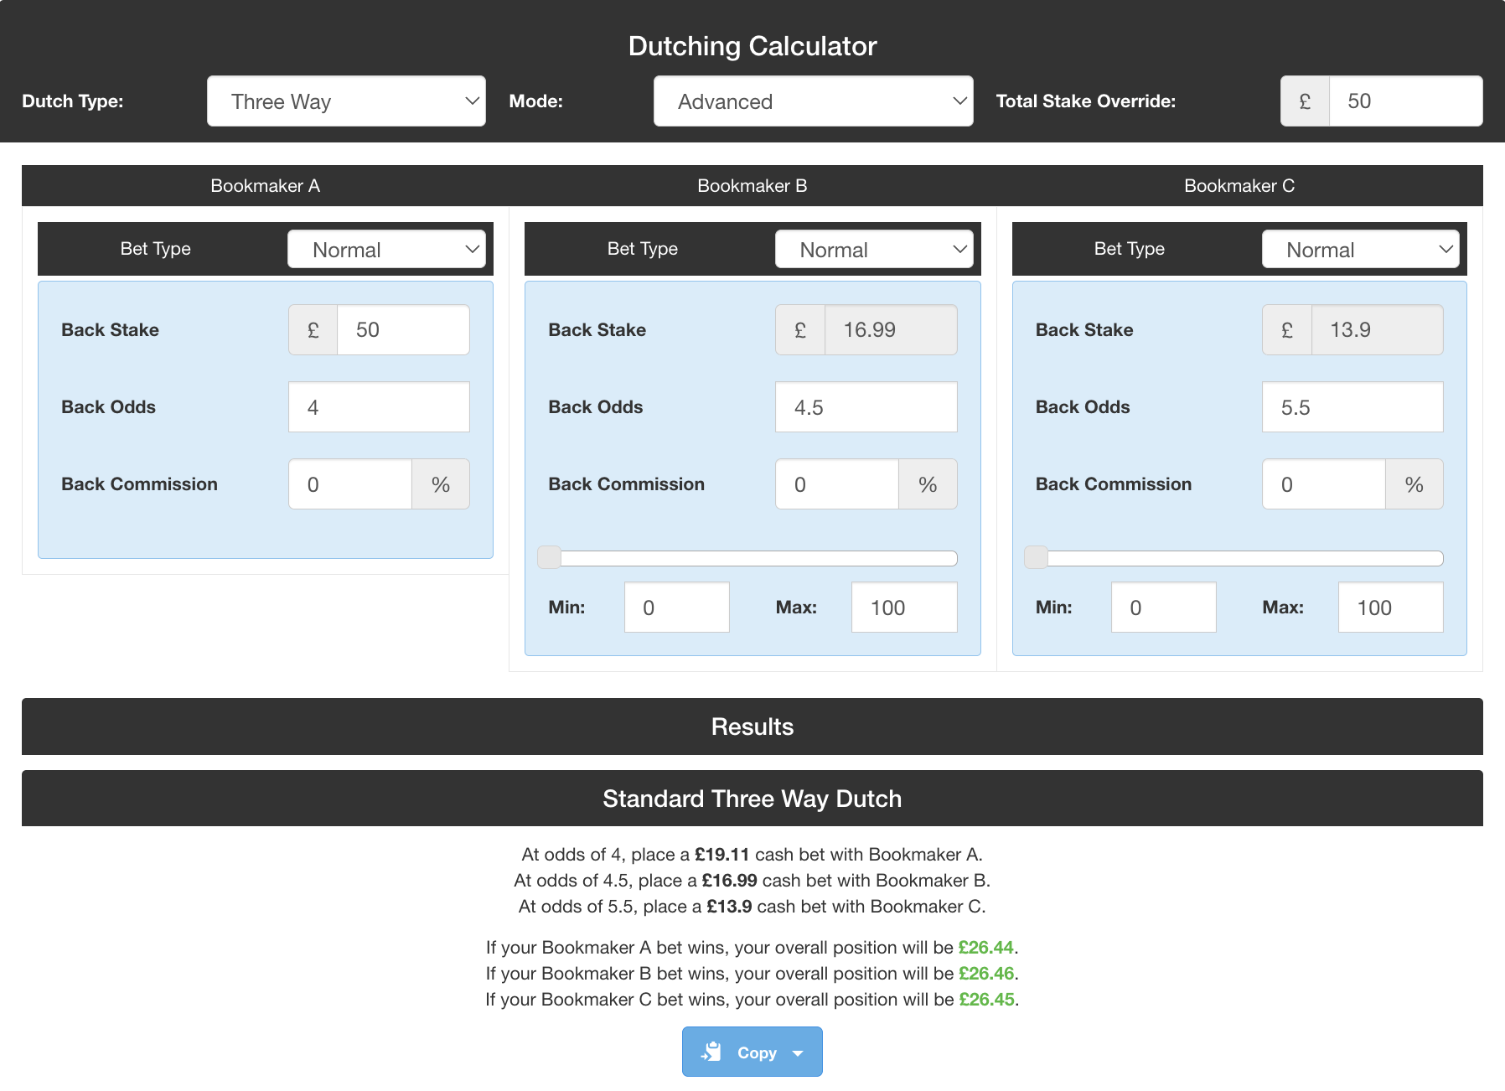Click Bookmaker C Back Odds field
1505x1091 pixels.
pyautogui.click(x=1352, y=407)
